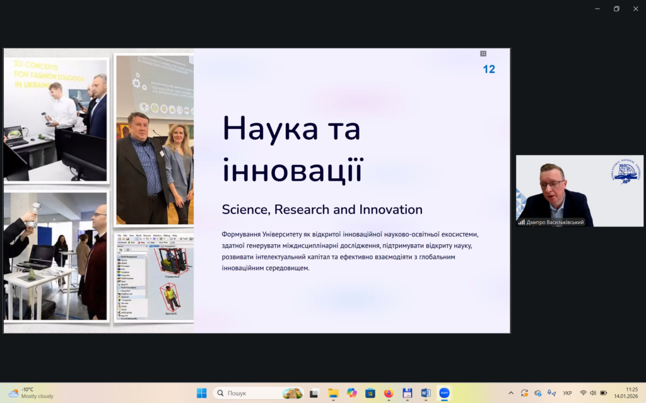Open Task View on the taskbar
Screen dimensions: 646x403
314,393
